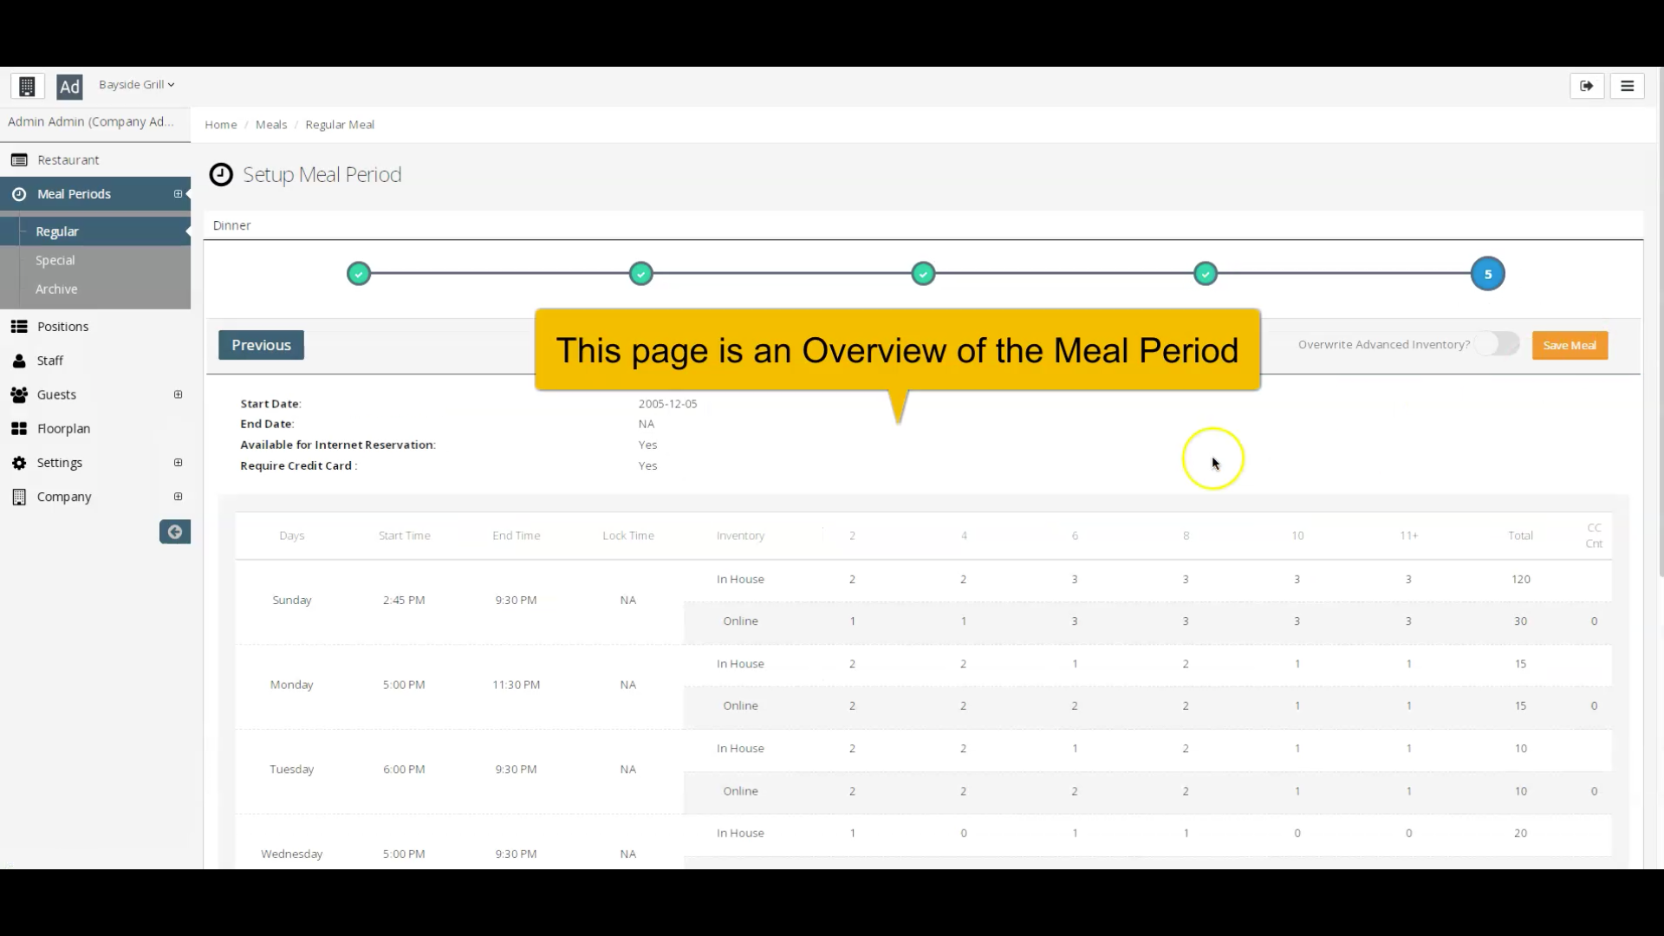Click the Dinner meal name label
The width and height of the screenshot is (1664, 936).
(231, 225)
